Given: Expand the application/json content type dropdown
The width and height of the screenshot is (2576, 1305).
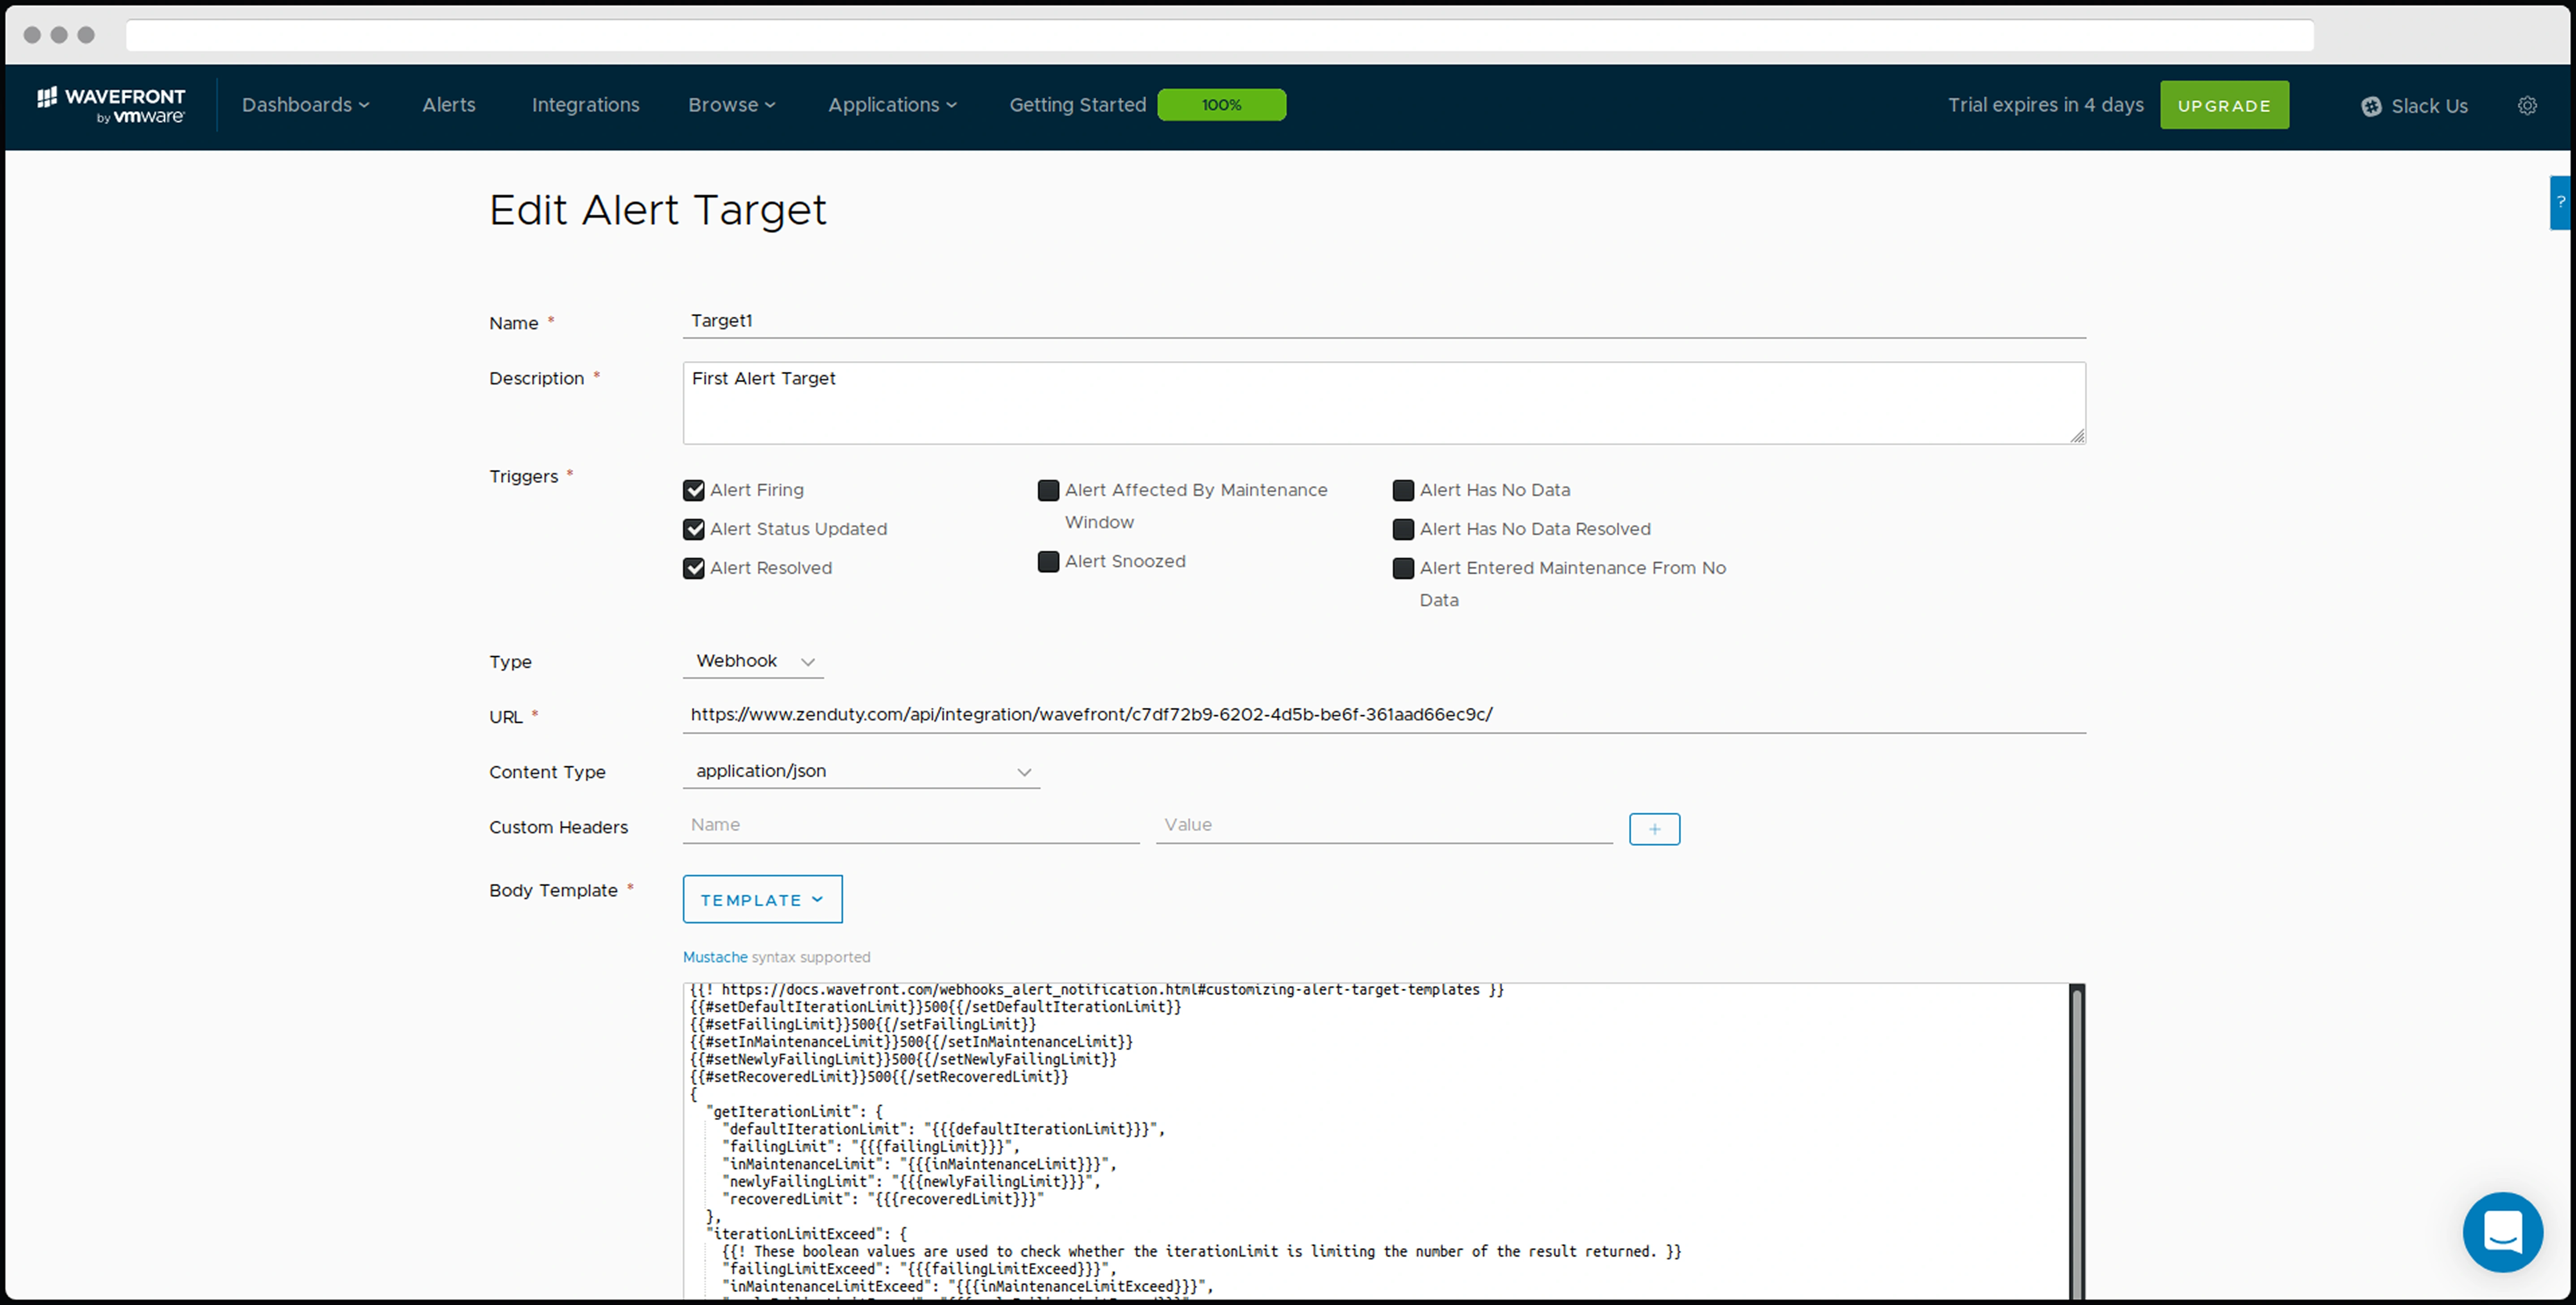Looking at the screenshot, I should [861, 771].
